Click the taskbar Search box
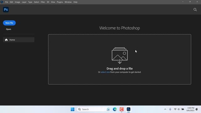The image size is (201, 113). pos(94,109)
